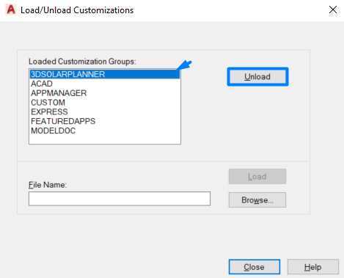This screenshot has height=278, width=344.
Task: Click the Loaded Customization Groups label
Action: (x=82, y=62)
